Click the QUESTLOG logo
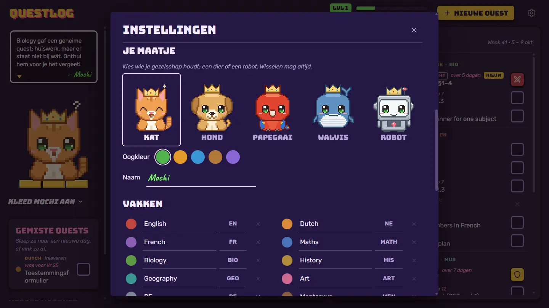 pyautogui.click(x=42, y=14)
